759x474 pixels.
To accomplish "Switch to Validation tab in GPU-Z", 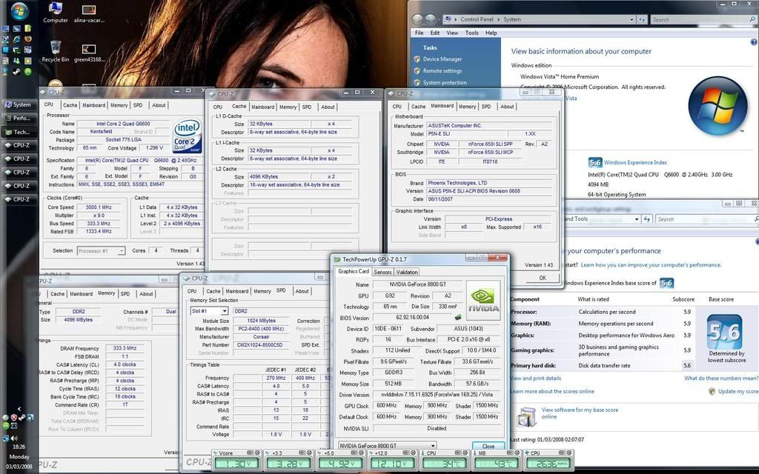I will [407, 273].
